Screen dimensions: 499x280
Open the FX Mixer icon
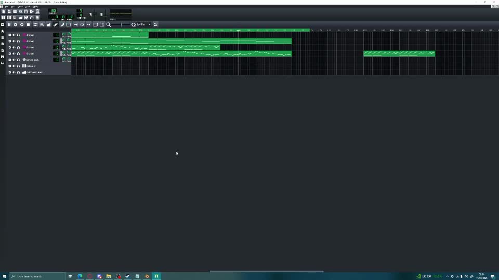coord(27,18)
